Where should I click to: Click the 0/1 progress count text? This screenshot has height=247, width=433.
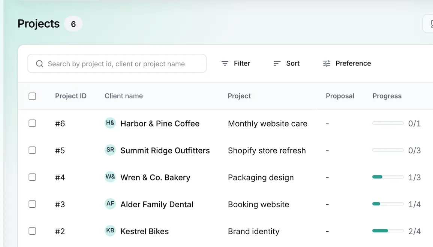point(415,124)
